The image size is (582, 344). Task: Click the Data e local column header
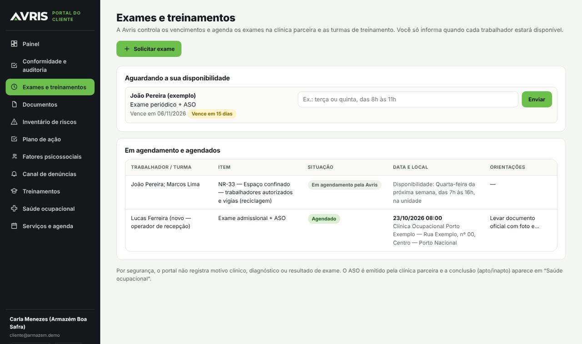point(411,167)
